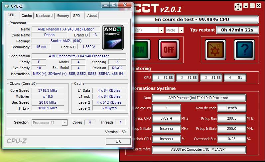Close the CPU-Z window
This screenshot has width=265, height=162.
click(125, 5)
